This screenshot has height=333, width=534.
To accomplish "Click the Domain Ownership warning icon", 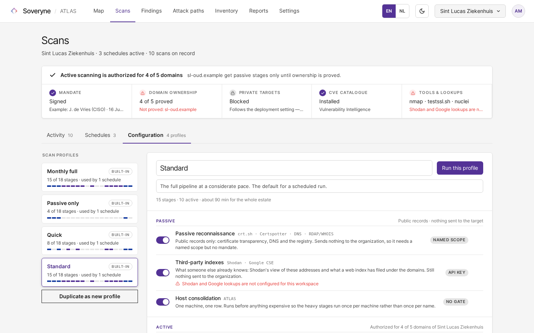I will pyautogui.click(x=142, y=93).
